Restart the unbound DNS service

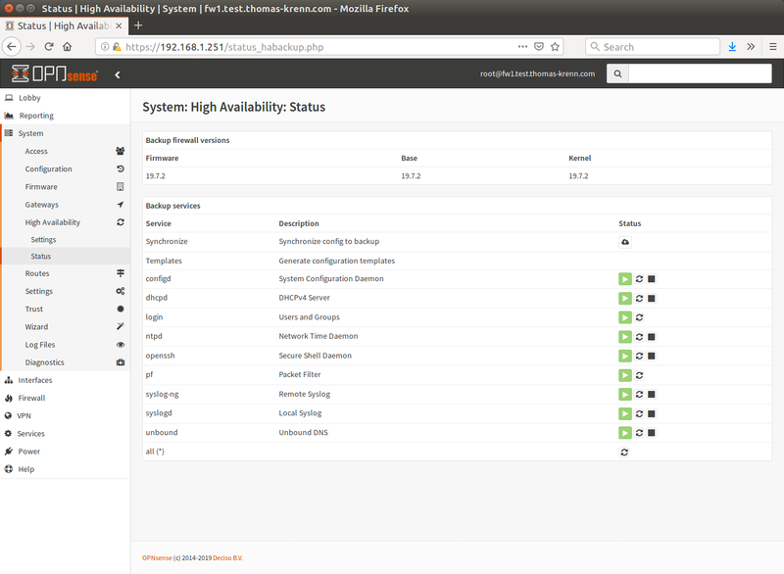click(639, 433)
